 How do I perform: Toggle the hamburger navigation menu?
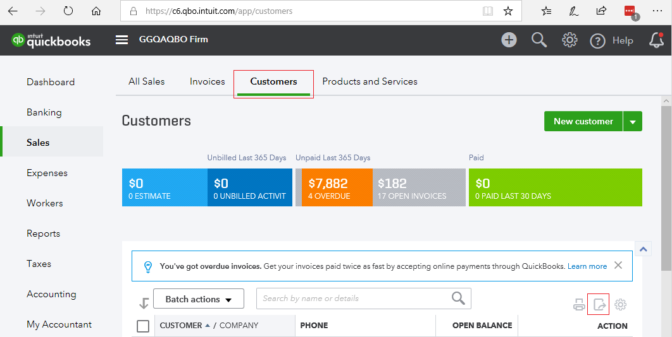(121, 40)
